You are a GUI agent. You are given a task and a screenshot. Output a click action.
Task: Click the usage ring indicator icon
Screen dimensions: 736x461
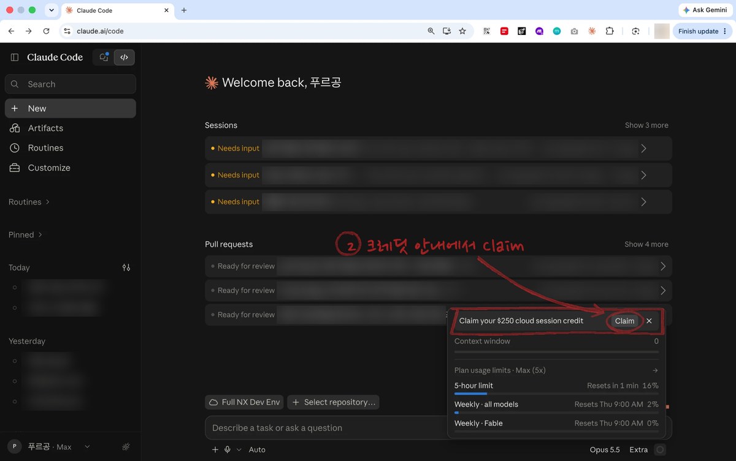click(661, 449)
